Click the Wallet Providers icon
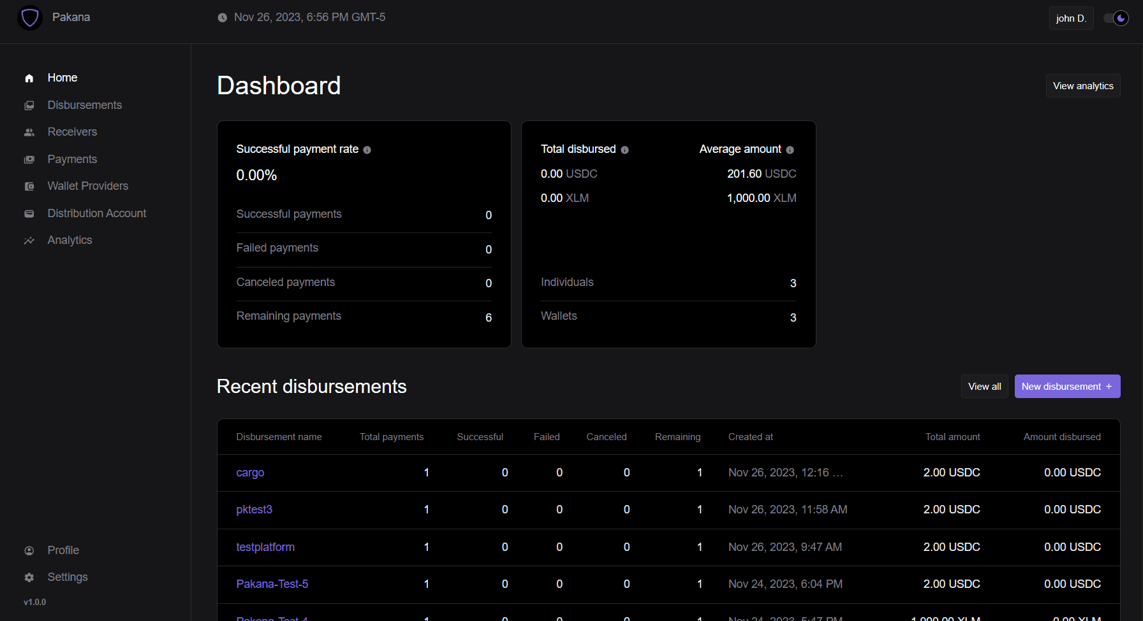Image resolution: width=1143 pixels, height=621 pixels. (x=29, y=187)
